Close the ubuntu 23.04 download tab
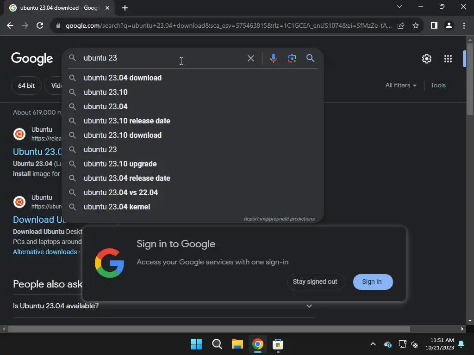 click(x=107, y=8)
